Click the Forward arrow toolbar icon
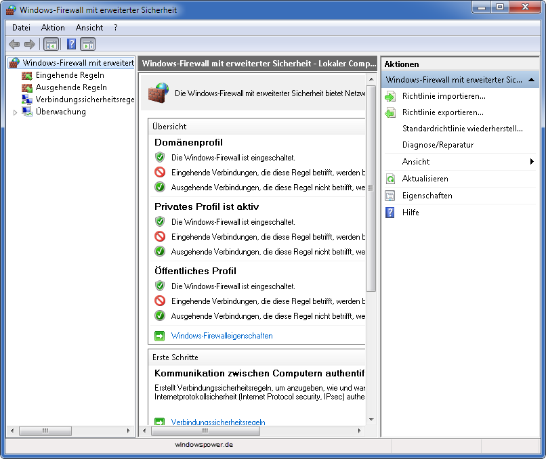This screenshot has height=459, width=546. coord(30,44)
